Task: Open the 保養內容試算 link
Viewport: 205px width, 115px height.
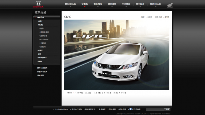Action: coord(42,72)
